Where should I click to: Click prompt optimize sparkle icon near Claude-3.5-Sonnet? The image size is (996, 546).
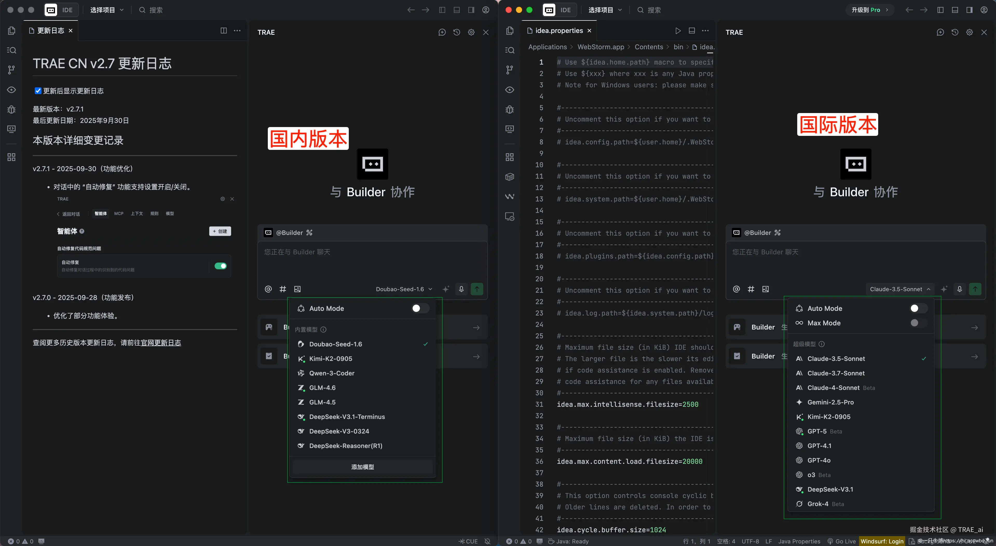(x=944, y=289)
